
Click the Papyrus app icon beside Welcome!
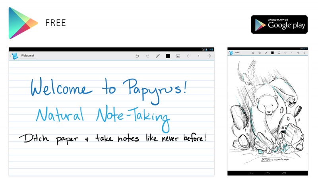click(15, 56)
